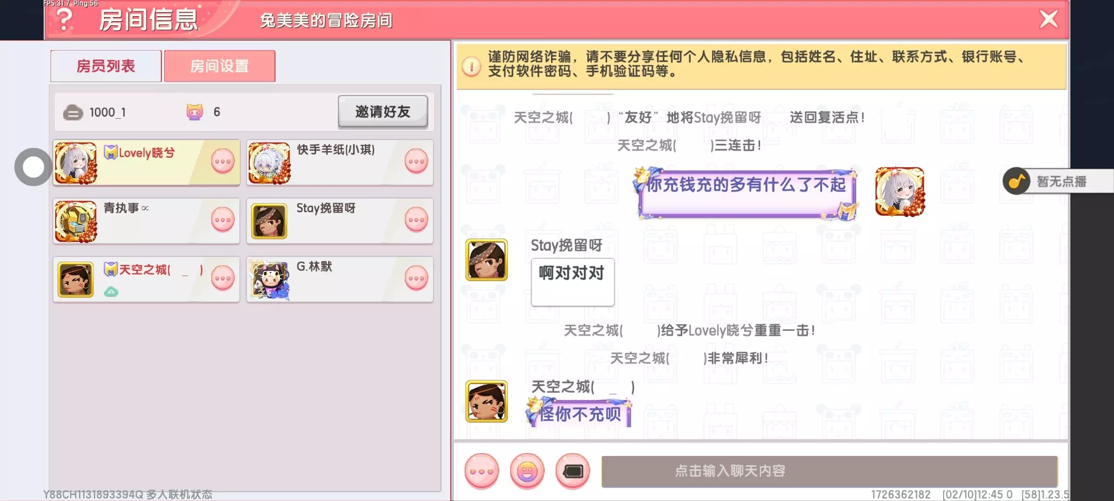The height and width of the screenshot is (501, 1114).
Task: Invite friends with 邀请好友 button
Action: (383, 111)
